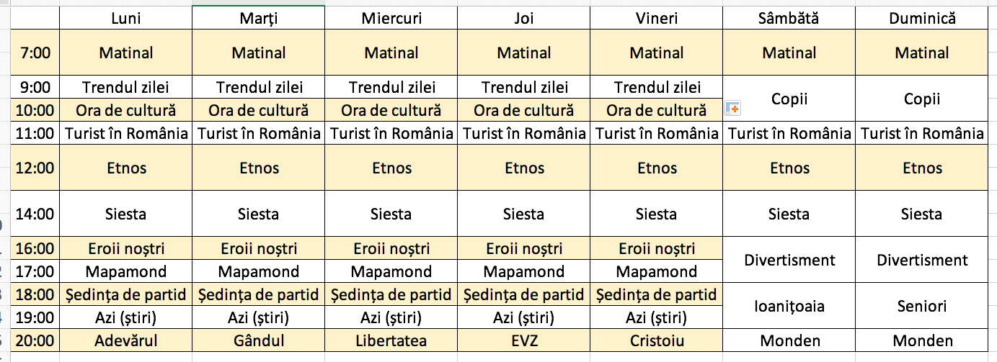The width and height of the screenshot is (997, 362).
Task: Click Joi's Mapamond cell
Action: [x=524, y=271]
